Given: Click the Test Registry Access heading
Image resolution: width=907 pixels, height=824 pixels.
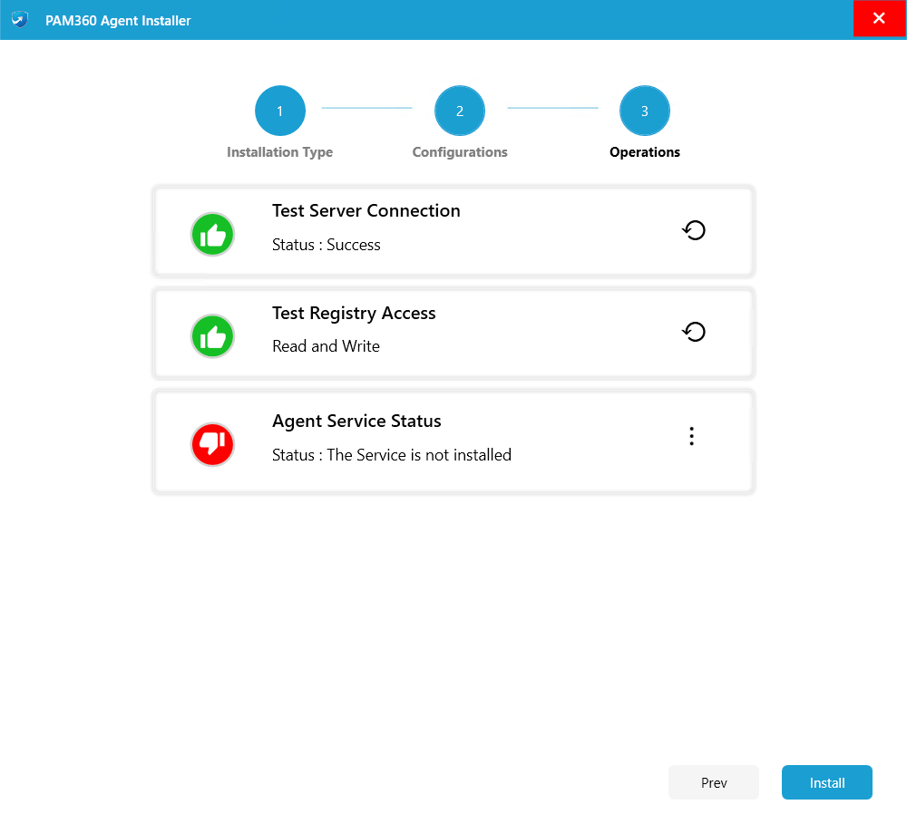Looking at the screenshot, I should 354,313.
